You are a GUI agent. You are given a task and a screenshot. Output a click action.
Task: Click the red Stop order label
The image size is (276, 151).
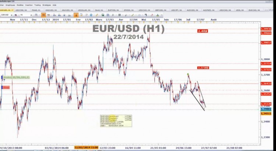point(6,87)
